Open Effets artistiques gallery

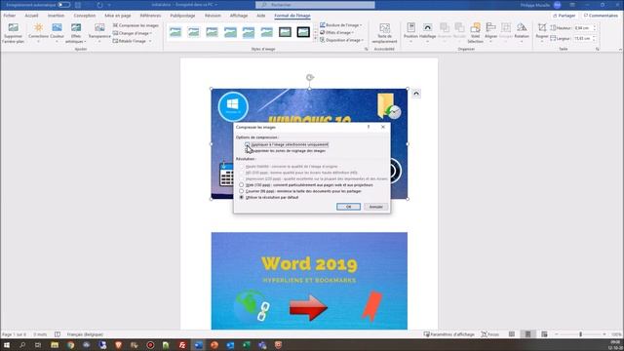click(x=76, y=32)
